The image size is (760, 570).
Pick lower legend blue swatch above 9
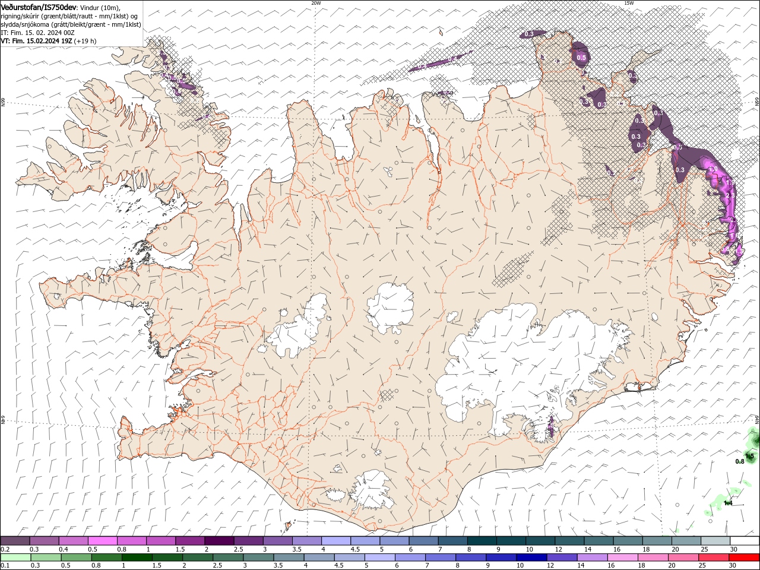(502, 558)
